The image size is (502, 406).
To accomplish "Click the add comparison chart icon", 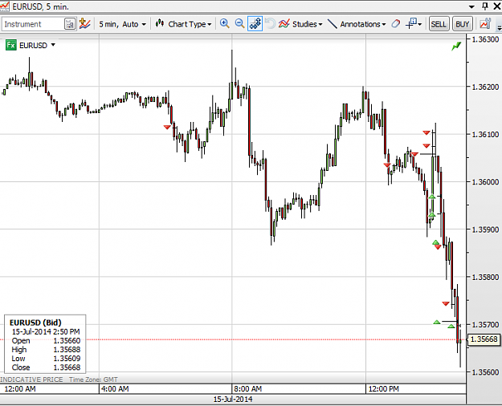I will coord(85,24).
